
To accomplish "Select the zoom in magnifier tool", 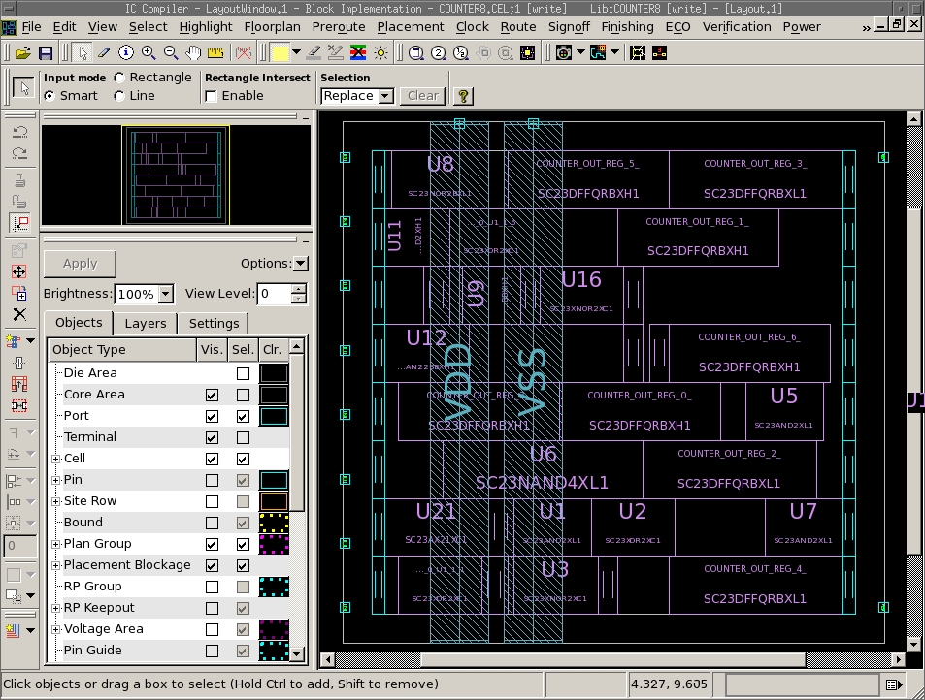I will pyautogui.click(x=149, y=52).
